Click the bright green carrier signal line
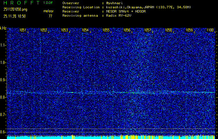 coord(104,92)
